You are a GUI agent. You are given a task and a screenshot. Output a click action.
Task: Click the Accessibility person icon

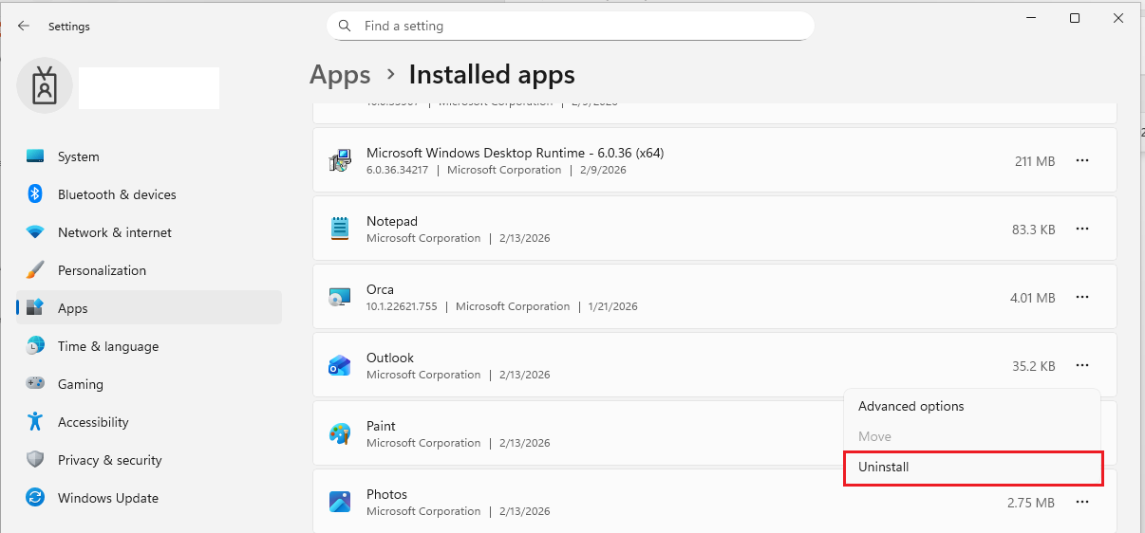(35, 422)
